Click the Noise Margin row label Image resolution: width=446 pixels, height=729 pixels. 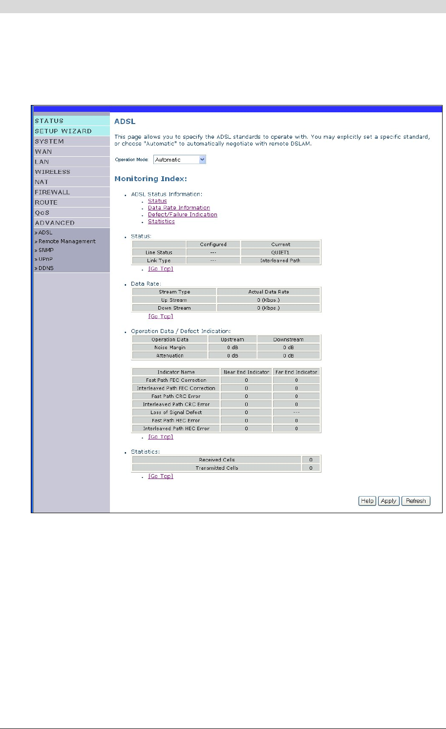click(x=170, y=348)
